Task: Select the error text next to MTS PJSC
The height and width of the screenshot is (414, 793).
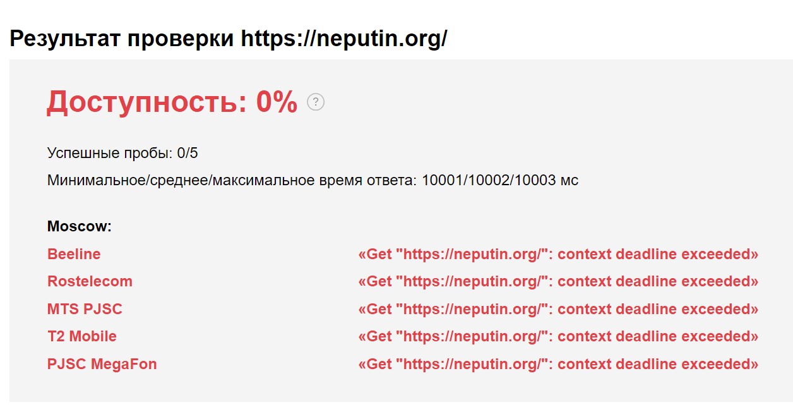Action: pyautogui.click(x=558, y=309)
